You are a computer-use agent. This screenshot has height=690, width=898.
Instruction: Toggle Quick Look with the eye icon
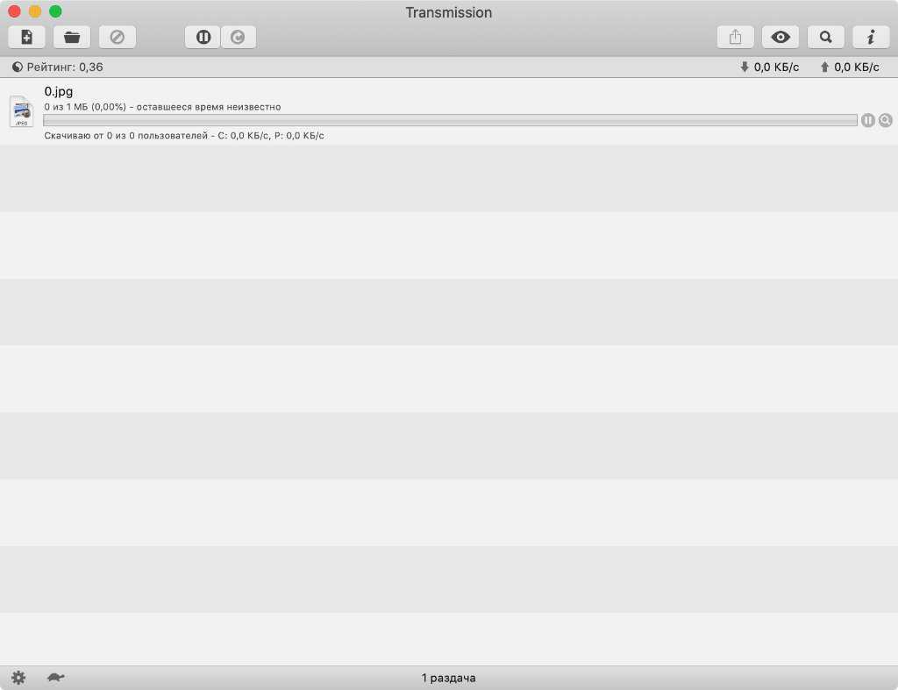click(780, 37)
